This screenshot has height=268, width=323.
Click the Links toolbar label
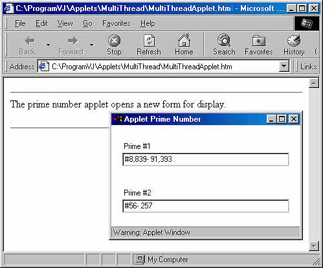coord(309,67)
